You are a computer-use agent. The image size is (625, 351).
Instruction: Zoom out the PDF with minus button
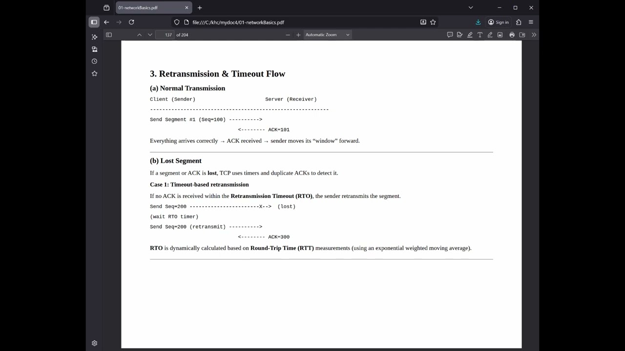tap(288, 35)
